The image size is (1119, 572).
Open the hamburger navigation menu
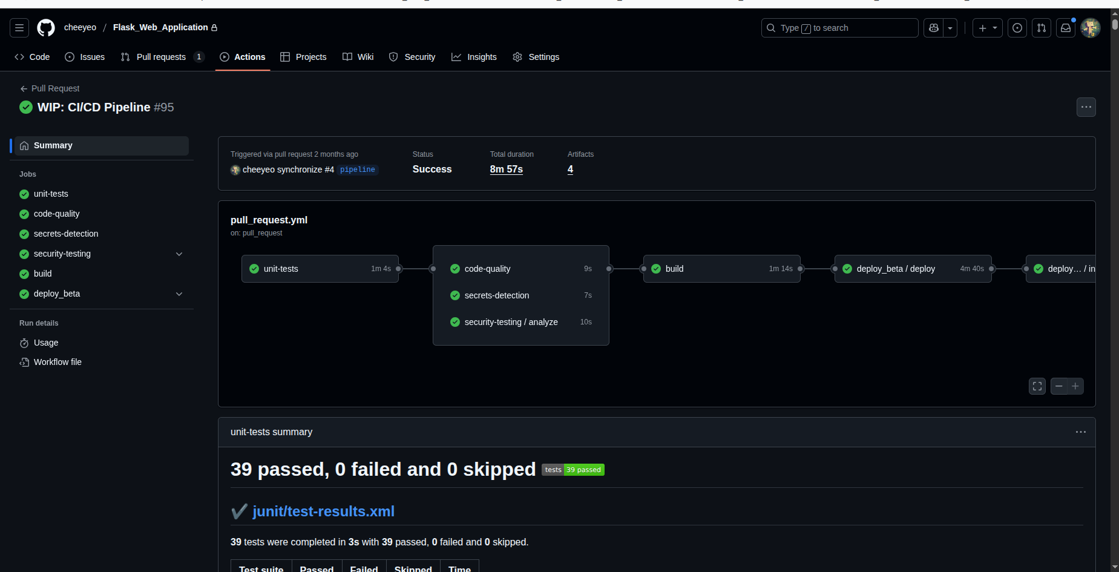coord(19,28)
